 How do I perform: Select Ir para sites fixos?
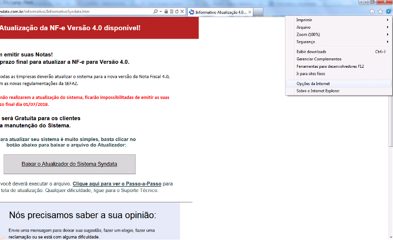coord(339,73)
